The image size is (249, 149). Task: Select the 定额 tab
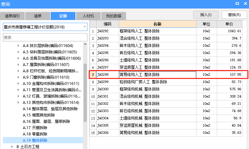(63, 16)
